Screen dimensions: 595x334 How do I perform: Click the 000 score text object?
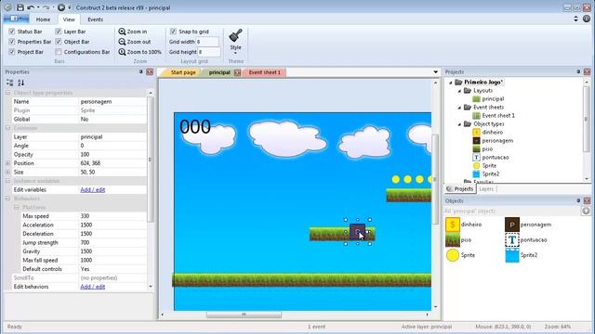[195, 126]
